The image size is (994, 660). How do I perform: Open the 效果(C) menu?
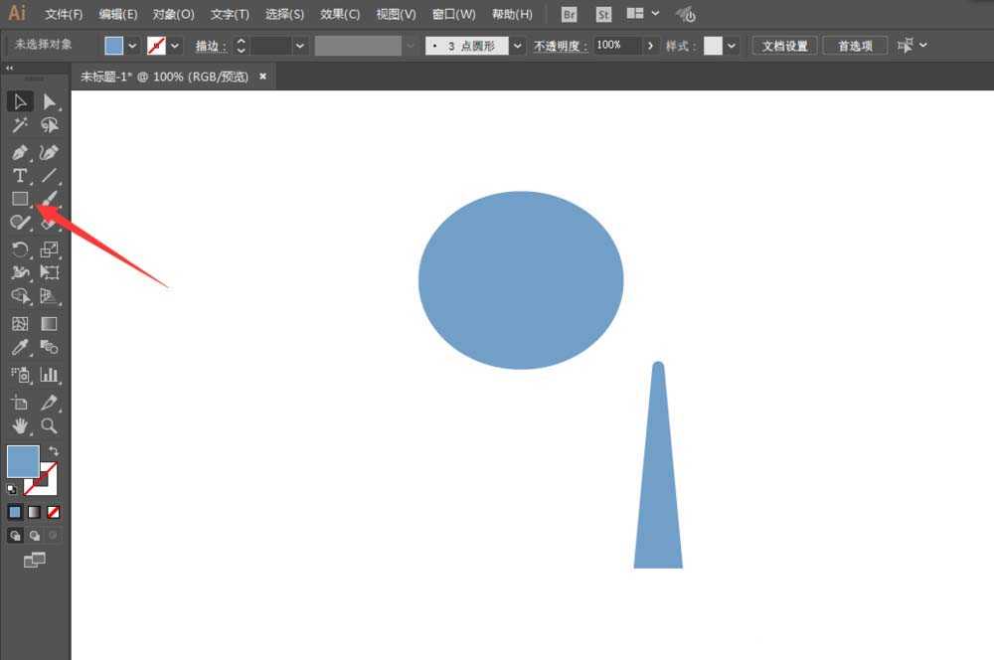[x=340, y=14]
